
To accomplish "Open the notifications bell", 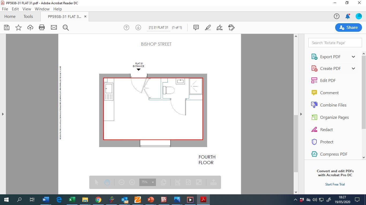I will (x=348, y=16).
